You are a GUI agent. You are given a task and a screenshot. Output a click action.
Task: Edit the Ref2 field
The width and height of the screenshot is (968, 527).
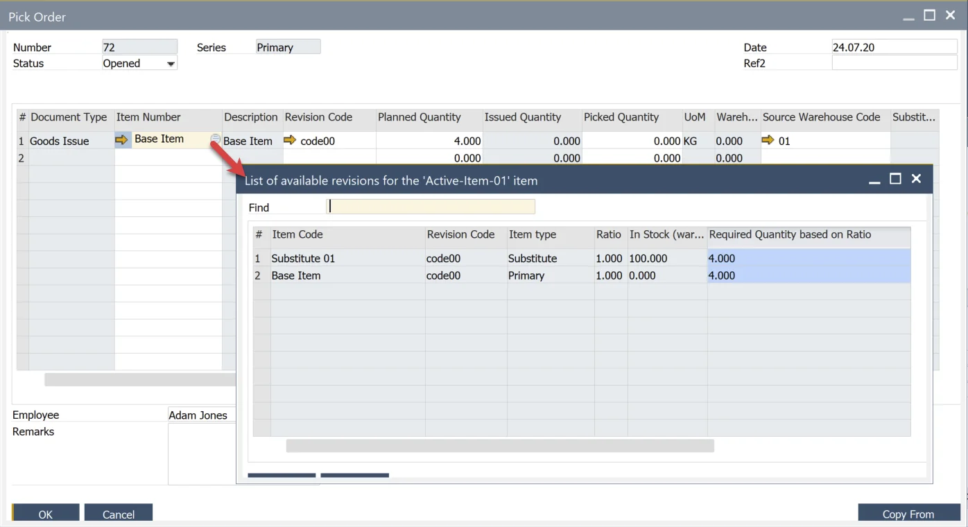893,62
